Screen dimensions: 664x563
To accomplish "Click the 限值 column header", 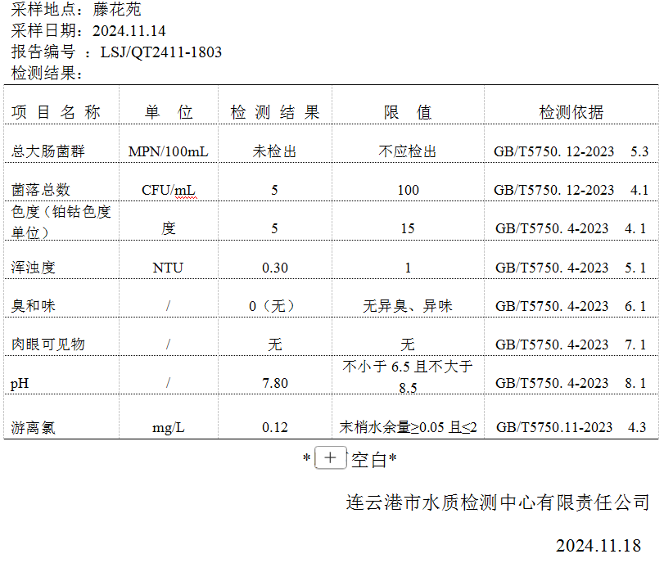I will (x=408, y=113).
